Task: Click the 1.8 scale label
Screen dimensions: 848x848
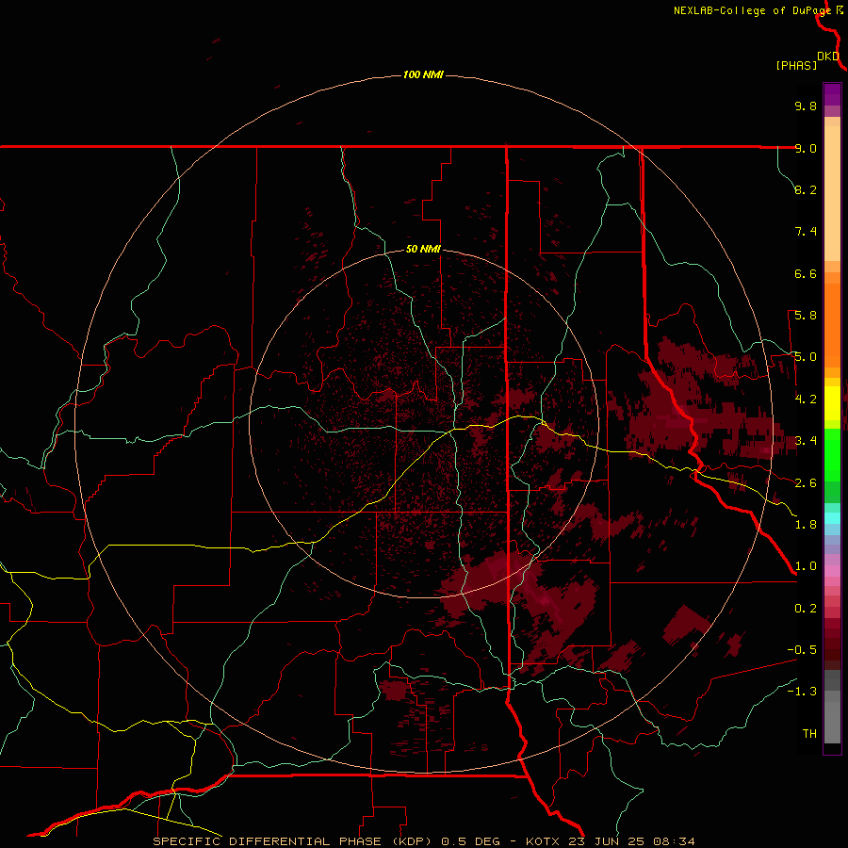Action: point(806,525)
